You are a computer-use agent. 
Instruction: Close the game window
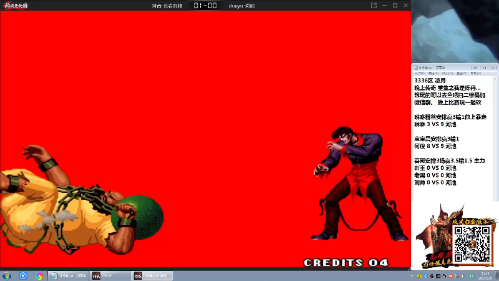(x=406, y=6)
